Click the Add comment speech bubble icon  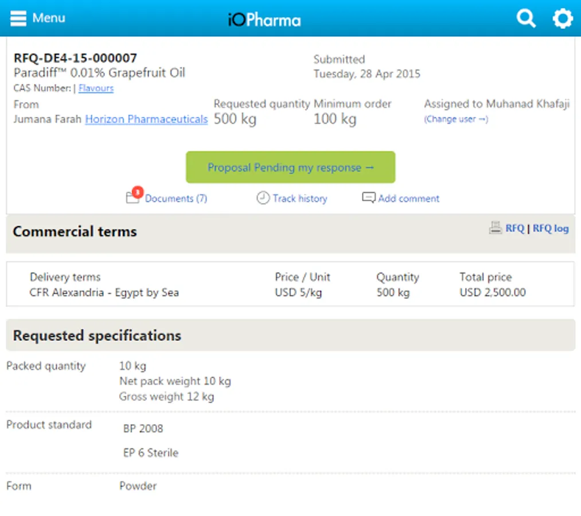tap(369, 198)
